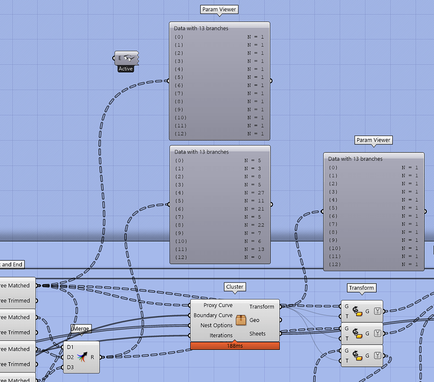Click the eyeglasses icon on the E component
This screenshot has width=434, height=382.
(x=129, y=59)
